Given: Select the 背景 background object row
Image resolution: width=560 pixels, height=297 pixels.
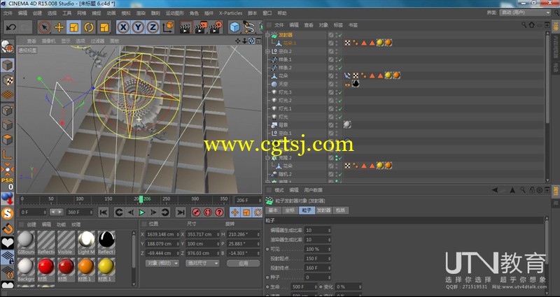Looking at the screenshot, I should click(283, 125).
